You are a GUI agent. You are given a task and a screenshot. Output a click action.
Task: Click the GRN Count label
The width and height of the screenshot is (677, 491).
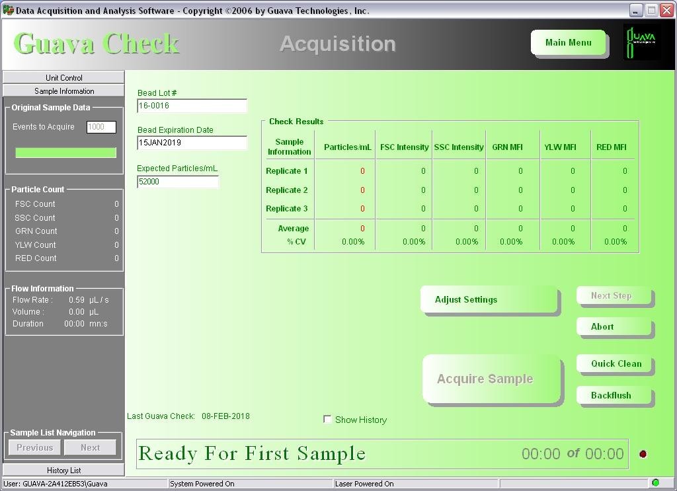[36, 231]
